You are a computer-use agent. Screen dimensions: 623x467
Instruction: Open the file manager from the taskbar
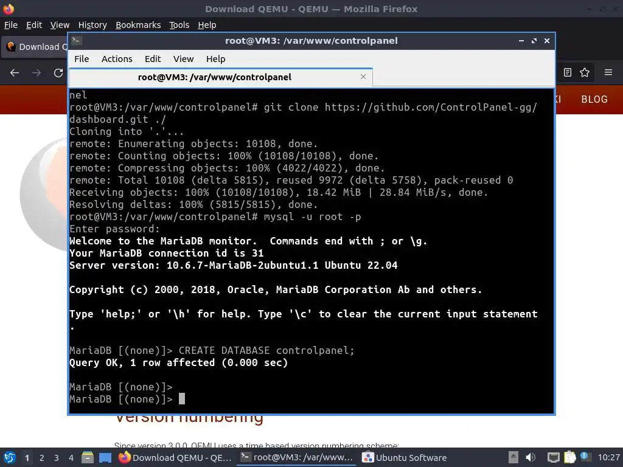pyautogui.click(x=88, y=457)
